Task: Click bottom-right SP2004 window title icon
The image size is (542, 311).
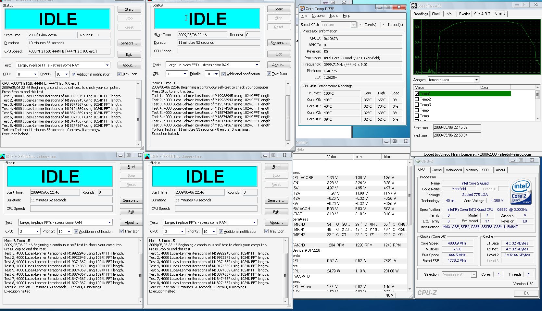Action: [x=147, y=156]
